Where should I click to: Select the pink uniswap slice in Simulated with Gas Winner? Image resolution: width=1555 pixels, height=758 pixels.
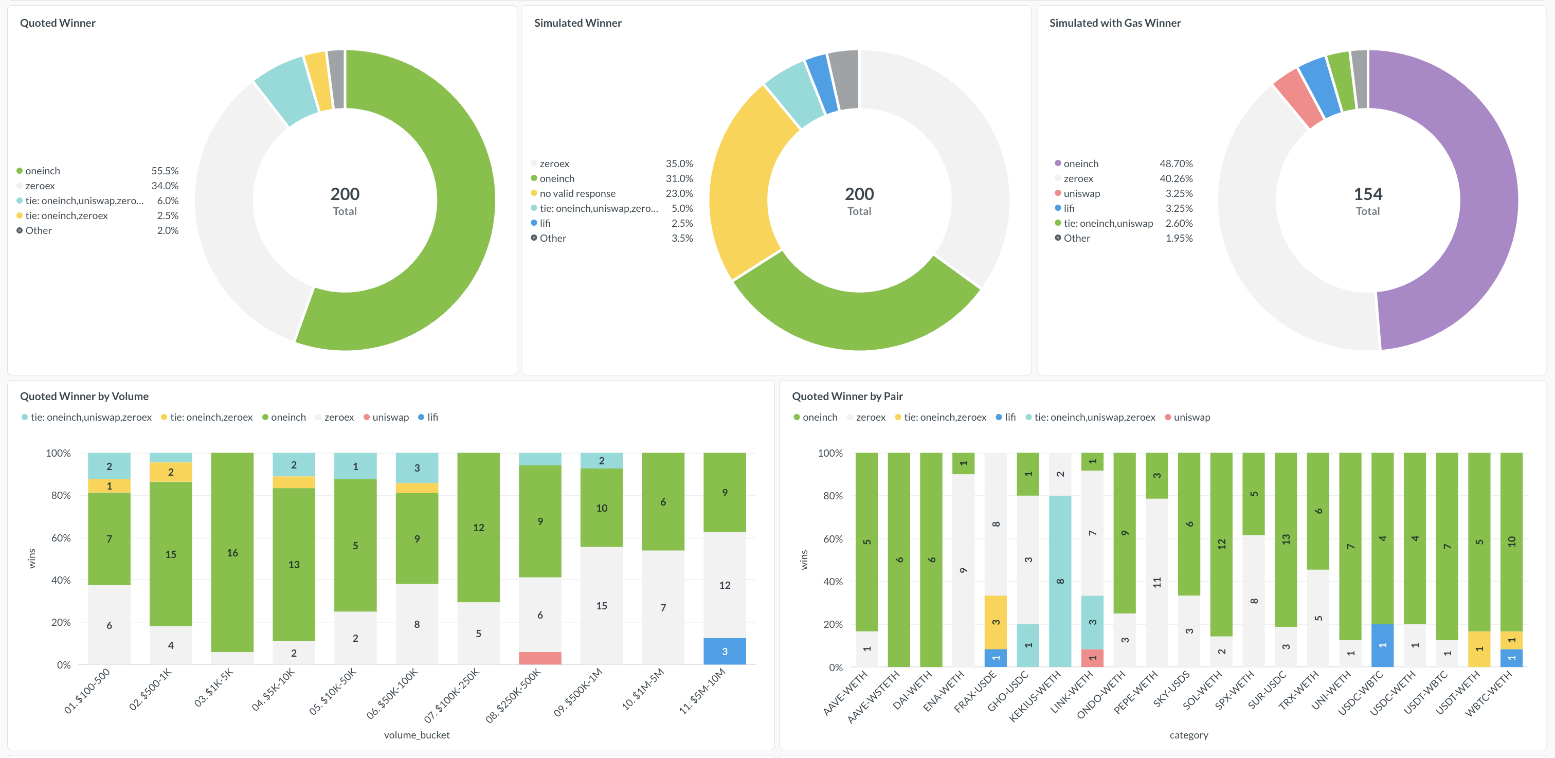coord(1298,98)
